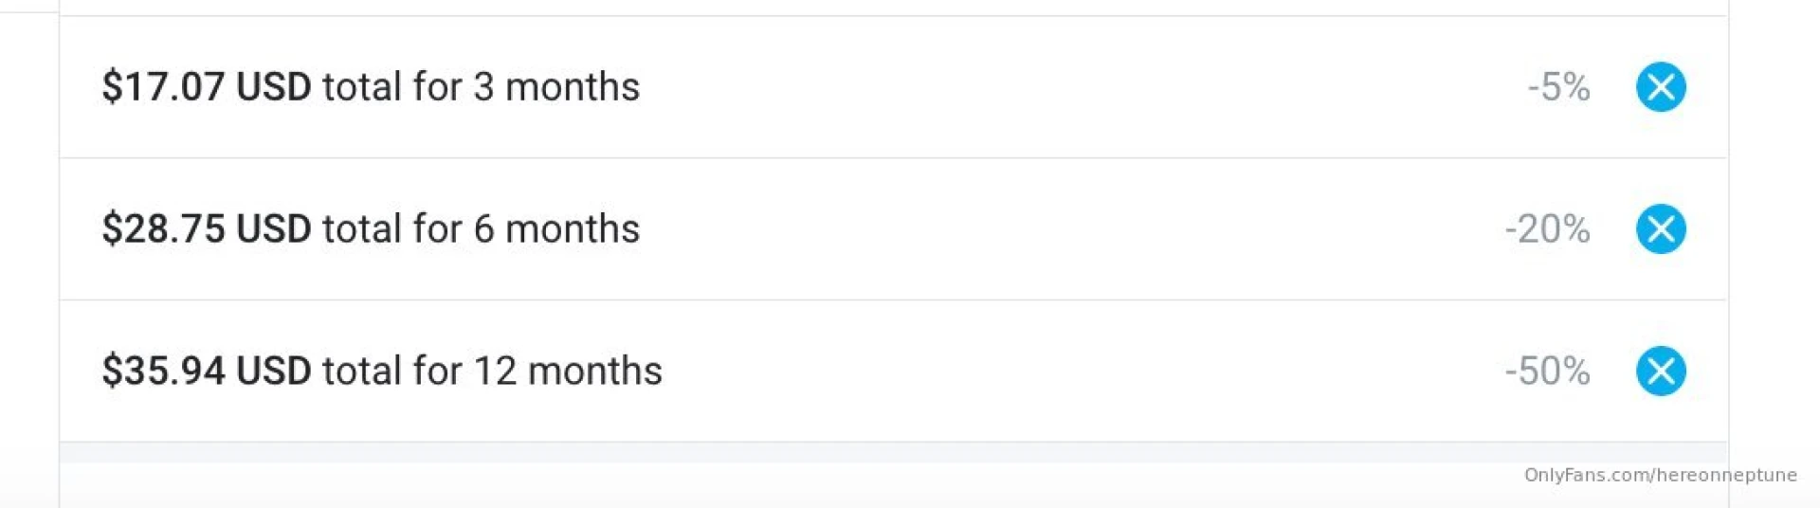Select the 3 months subscription bundle row
1820x508 pixels.
[1043, 87]
